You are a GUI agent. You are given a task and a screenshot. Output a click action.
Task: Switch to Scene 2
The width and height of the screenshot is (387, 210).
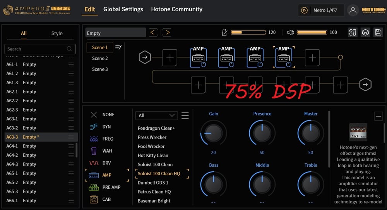pyautogui.click(x=100, y=58)
